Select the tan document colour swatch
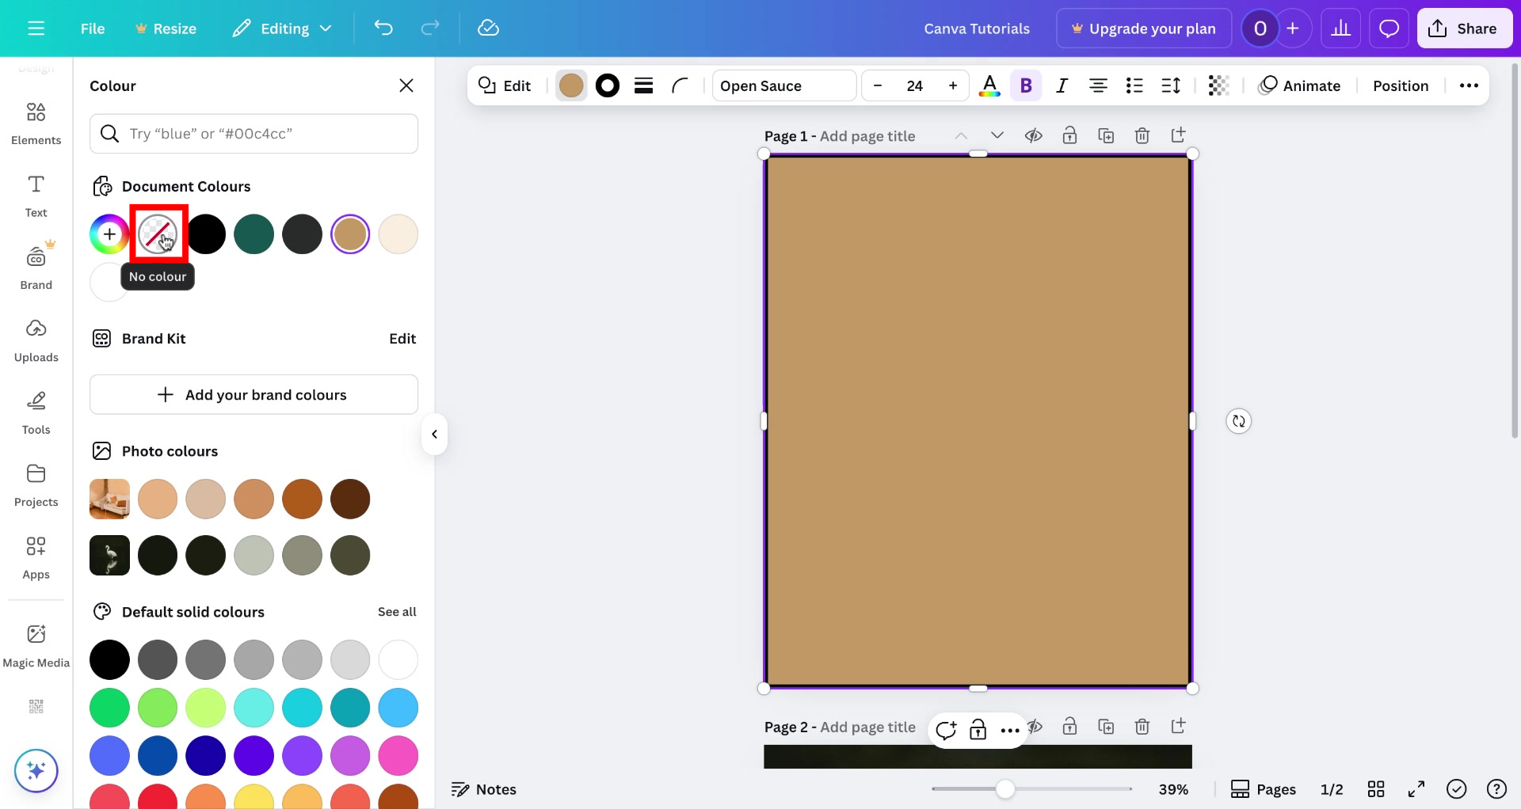Viewport: 1521px width, 809px height. pos(349,234)
